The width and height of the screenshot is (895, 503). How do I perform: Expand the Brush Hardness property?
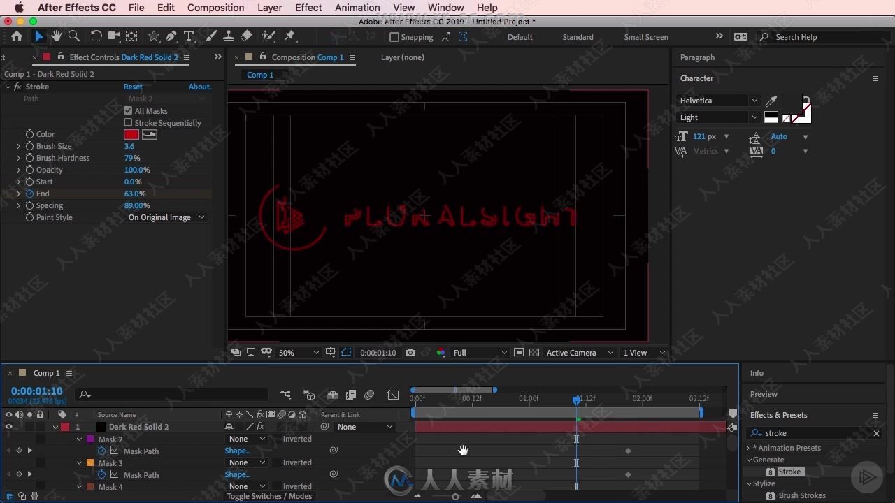click(x=19, y=158)
